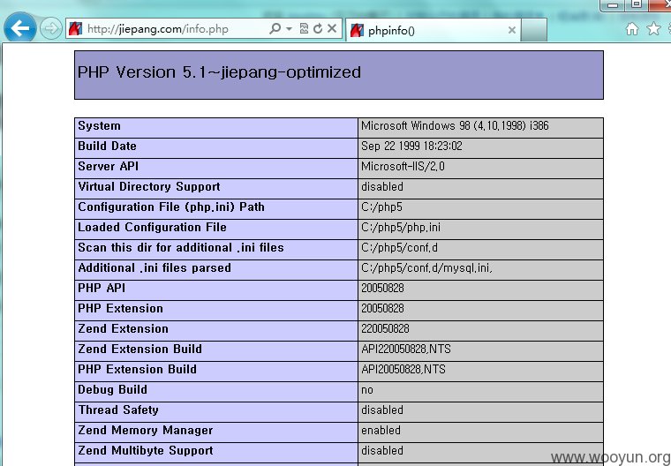Click the value C:/php5/php.ini
This screenshot has height=466, width=671.
pyautogui.click(x=401, y=227)
